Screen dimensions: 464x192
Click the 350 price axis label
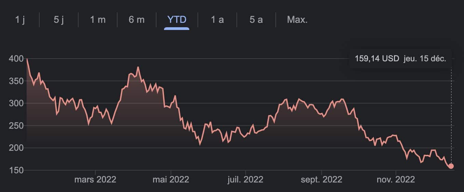click(16, 81)
